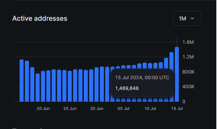This screenshot has width=217, height=129.
Task: Click the "30 Jun" date label
Action: tap(97, 109)
